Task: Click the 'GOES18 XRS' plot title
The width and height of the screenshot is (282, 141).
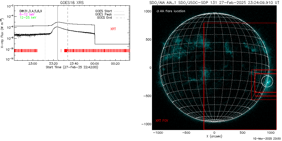Action: pyautogui.click(x=72, y=3)
